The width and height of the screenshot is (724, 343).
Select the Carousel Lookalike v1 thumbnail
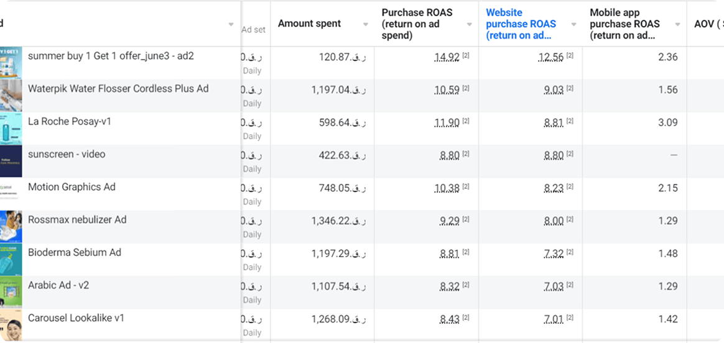(11, 326)
